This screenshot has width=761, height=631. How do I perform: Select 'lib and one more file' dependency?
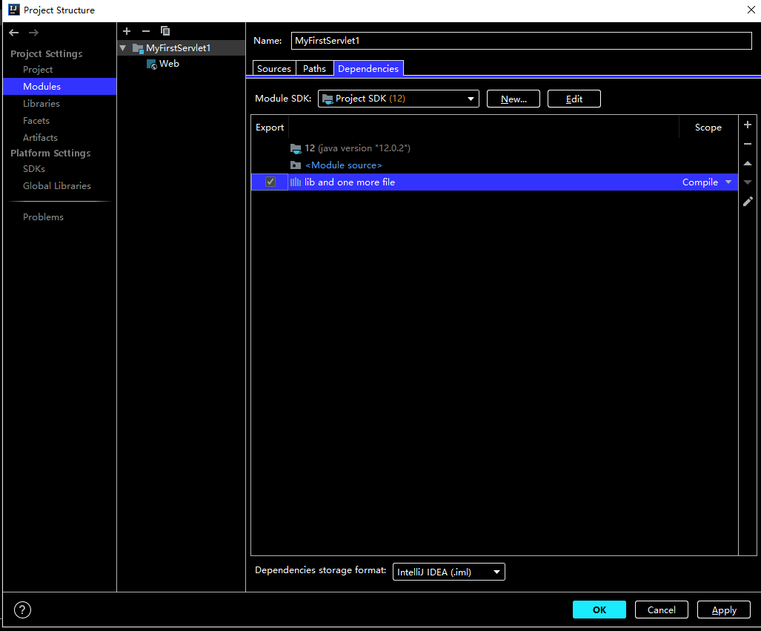click(x=494, y=182)
